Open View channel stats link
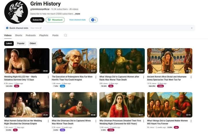The image size is (208, 135). (77, 20)
